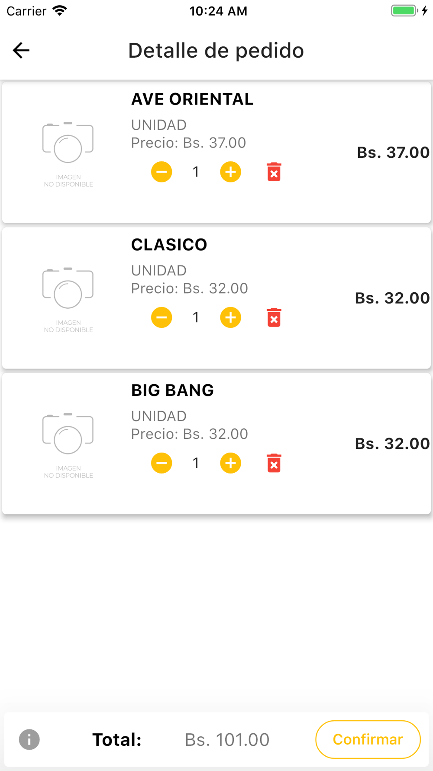The height and width of the screenshot is (771, 433).
Task: Go back using the arrow icon
Action: [21, 50]
